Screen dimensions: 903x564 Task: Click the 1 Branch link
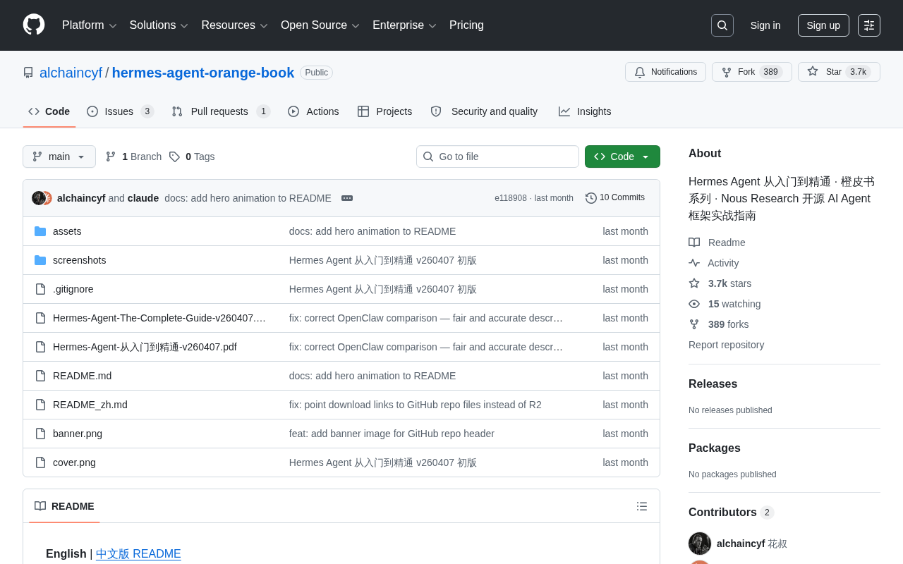point(133,157)
